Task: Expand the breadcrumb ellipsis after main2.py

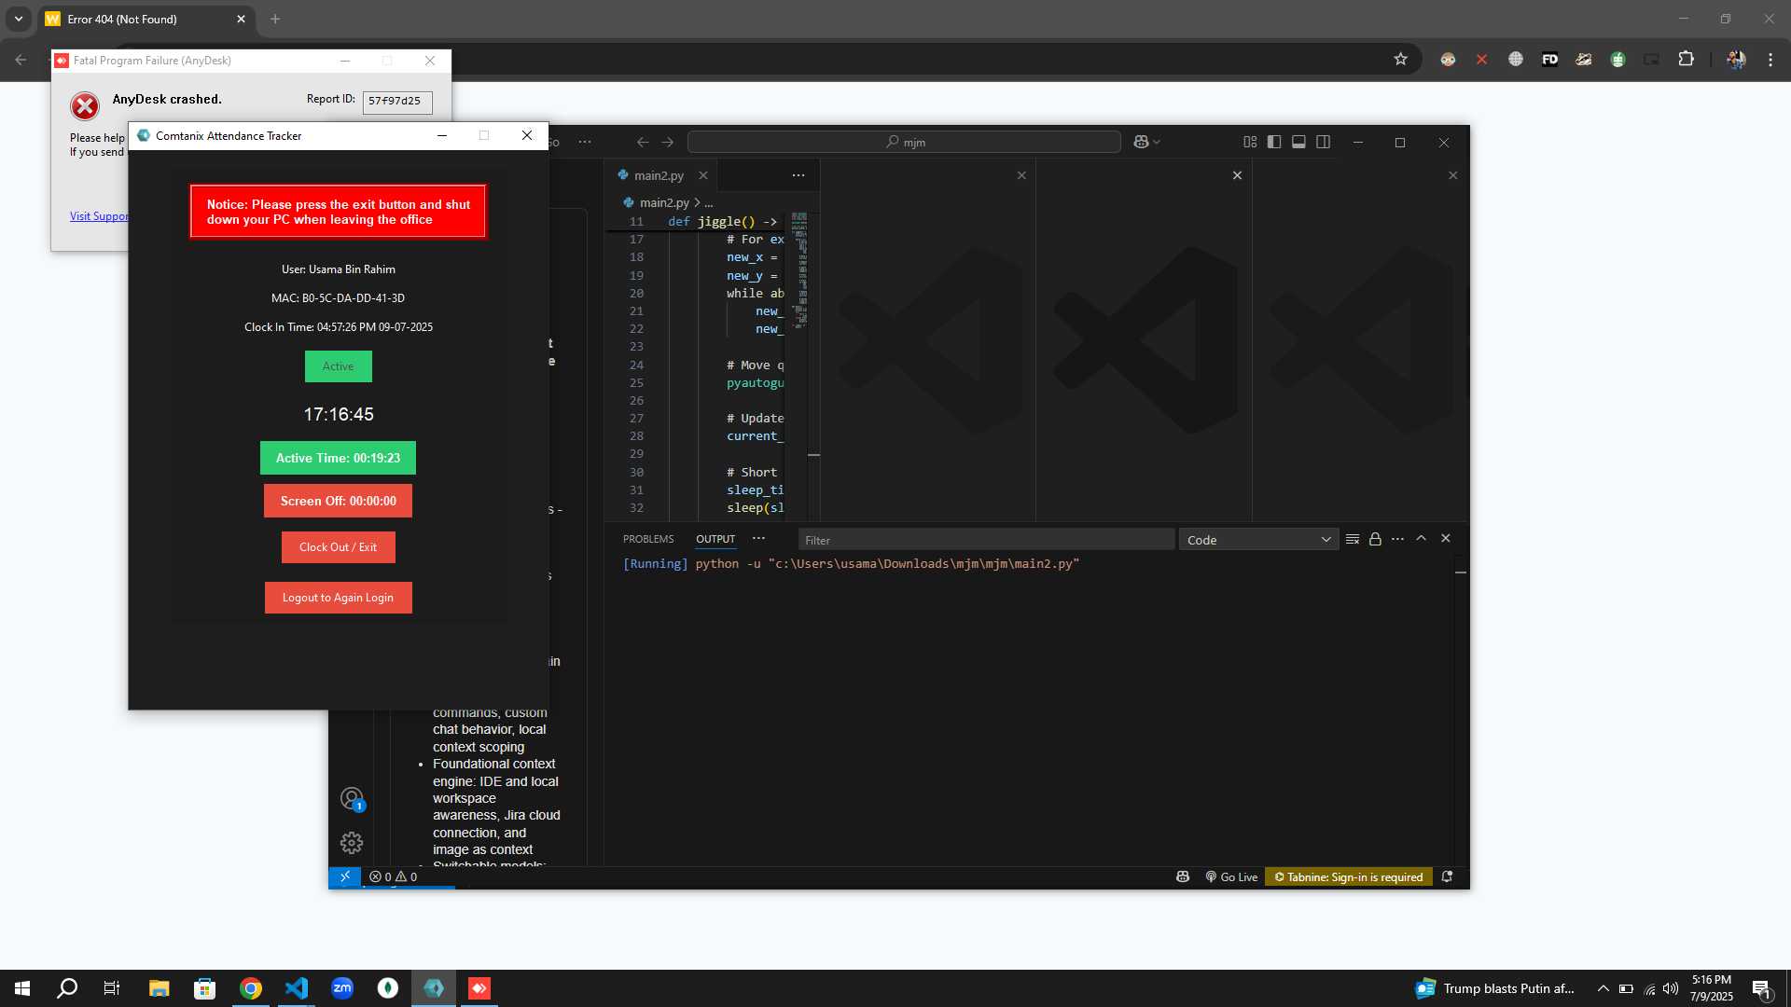Action: click(709, 202)
